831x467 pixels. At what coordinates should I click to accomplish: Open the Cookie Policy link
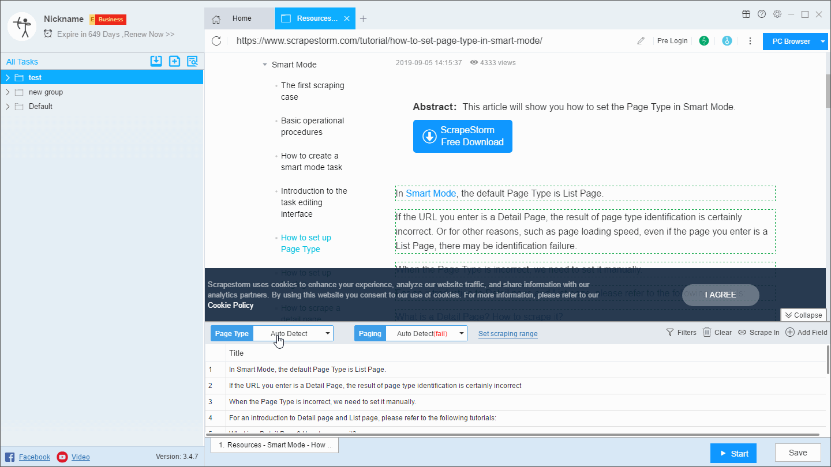(231, 305)
